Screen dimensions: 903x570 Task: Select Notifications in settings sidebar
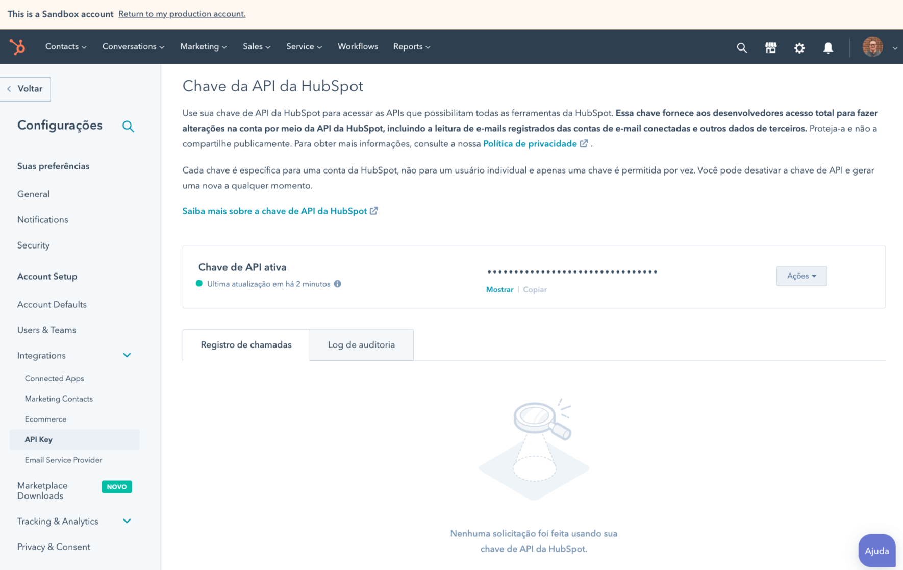tap(42, 220)
